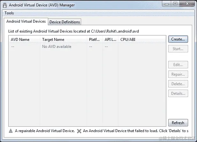Viewport: 197px width, 142px height.
Task: Click the Repair... button
Action: (178, 74)
